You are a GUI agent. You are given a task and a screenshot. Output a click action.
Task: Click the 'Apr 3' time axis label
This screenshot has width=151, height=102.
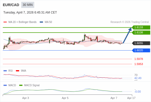click(x=26, y=98)
